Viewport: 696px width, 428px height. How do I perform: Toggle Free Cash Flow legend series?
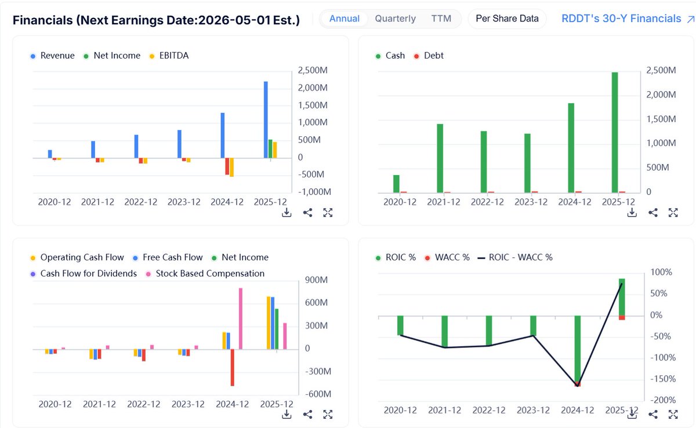click(167, 257)
